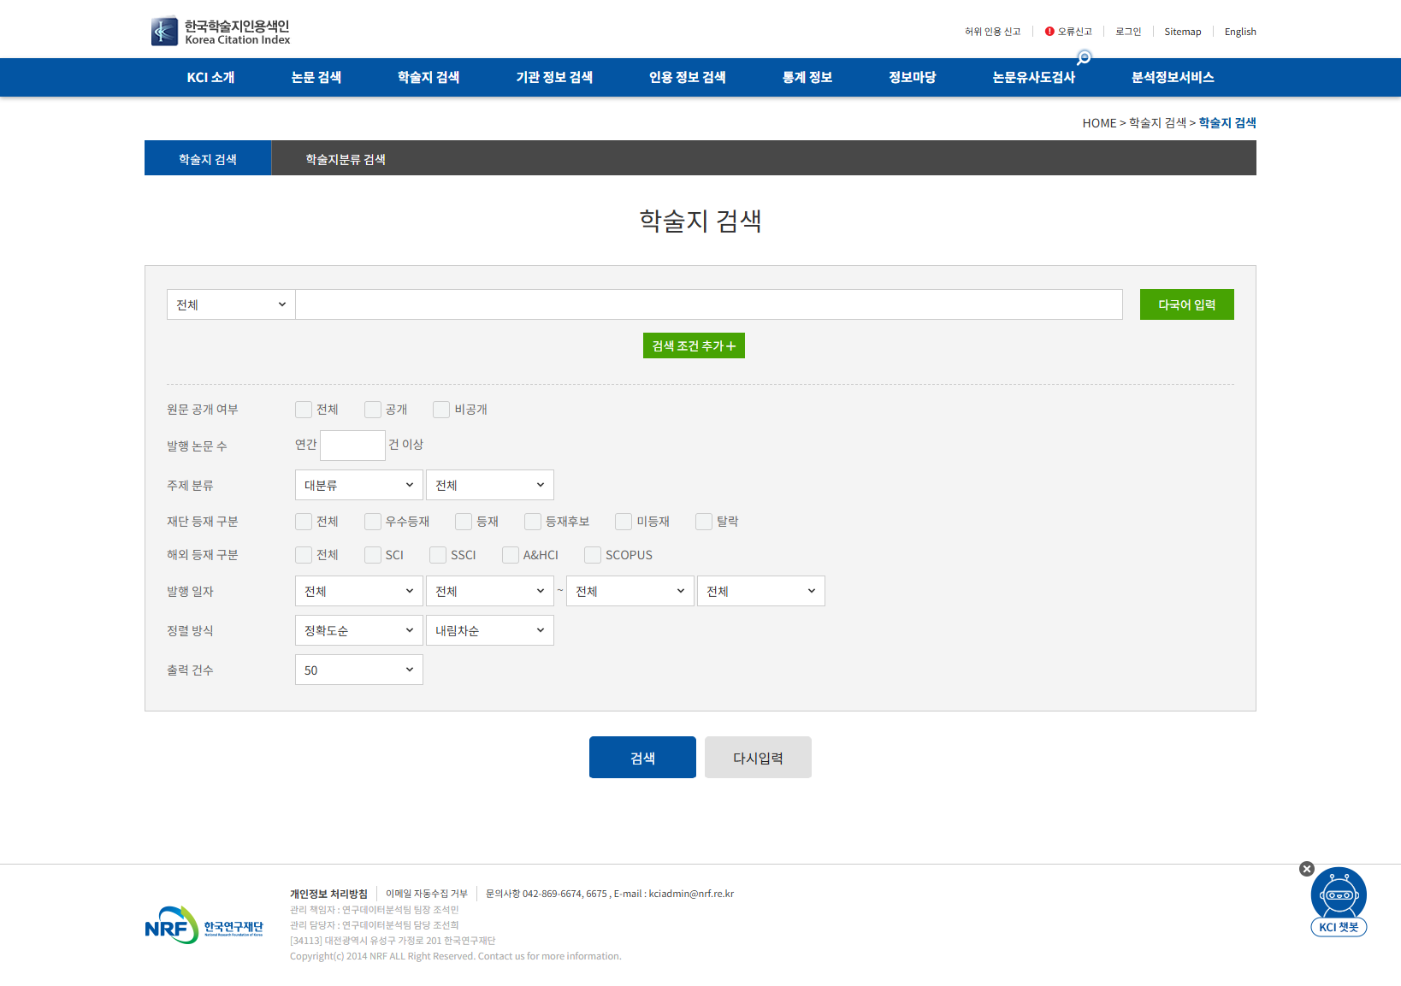
Task: Close the KCI chatbot widget
Action: point(1306,869)
